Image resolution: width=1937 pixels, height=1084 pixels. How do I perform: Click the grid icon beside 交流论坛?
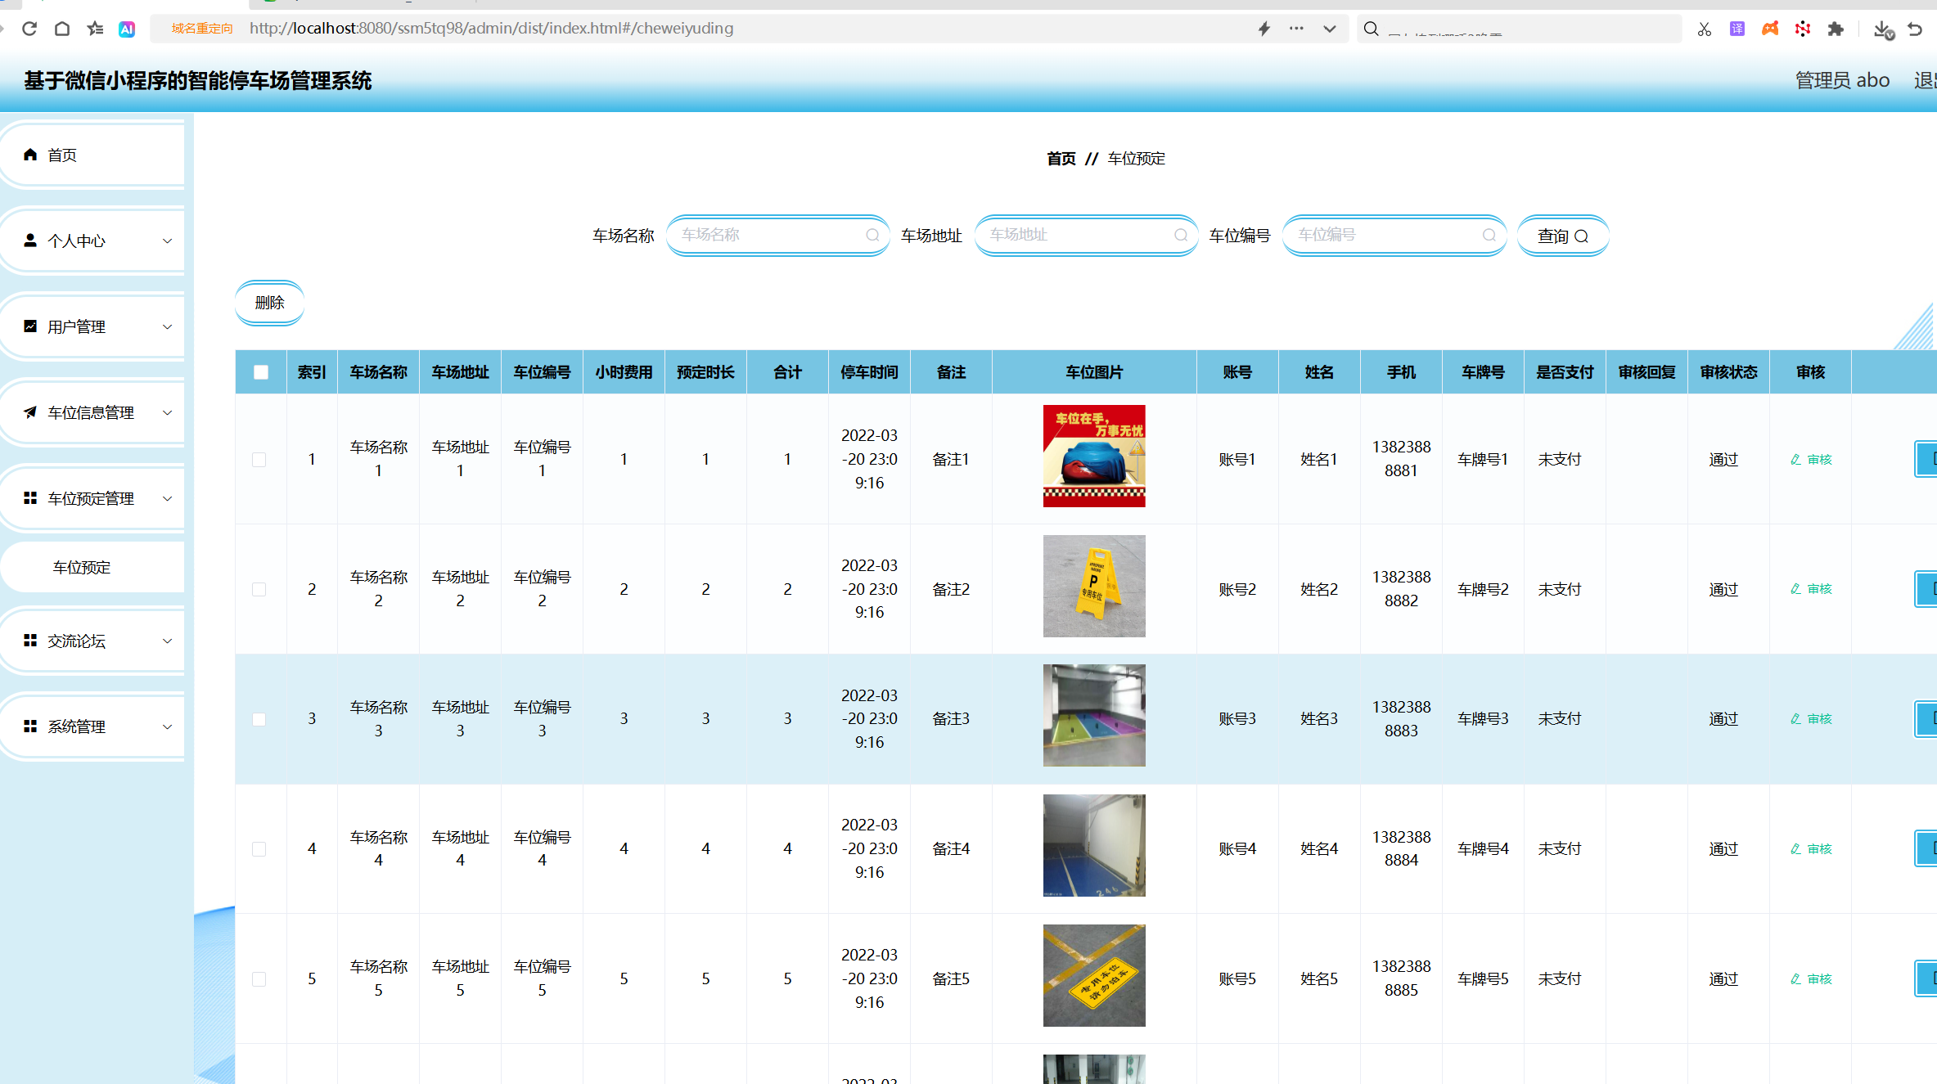point(30,641)
